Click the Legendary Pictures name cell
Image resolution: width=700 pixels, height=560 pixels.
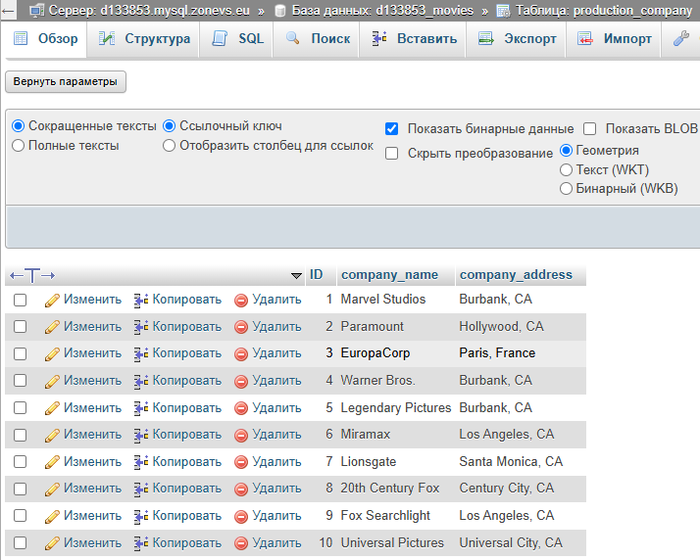396,408
